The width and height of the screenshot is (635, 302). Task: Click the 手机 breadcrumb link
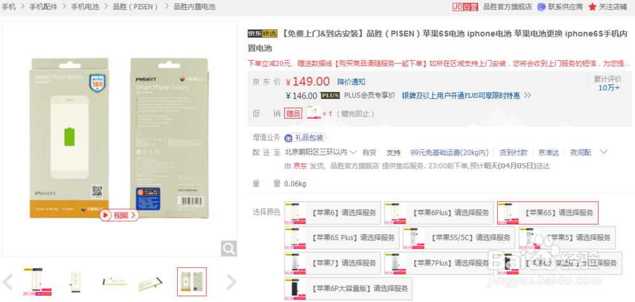(x=8, y=7)
